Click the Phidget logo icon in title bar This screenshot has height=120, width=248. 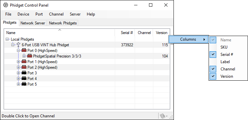click(x=6, y=5)
